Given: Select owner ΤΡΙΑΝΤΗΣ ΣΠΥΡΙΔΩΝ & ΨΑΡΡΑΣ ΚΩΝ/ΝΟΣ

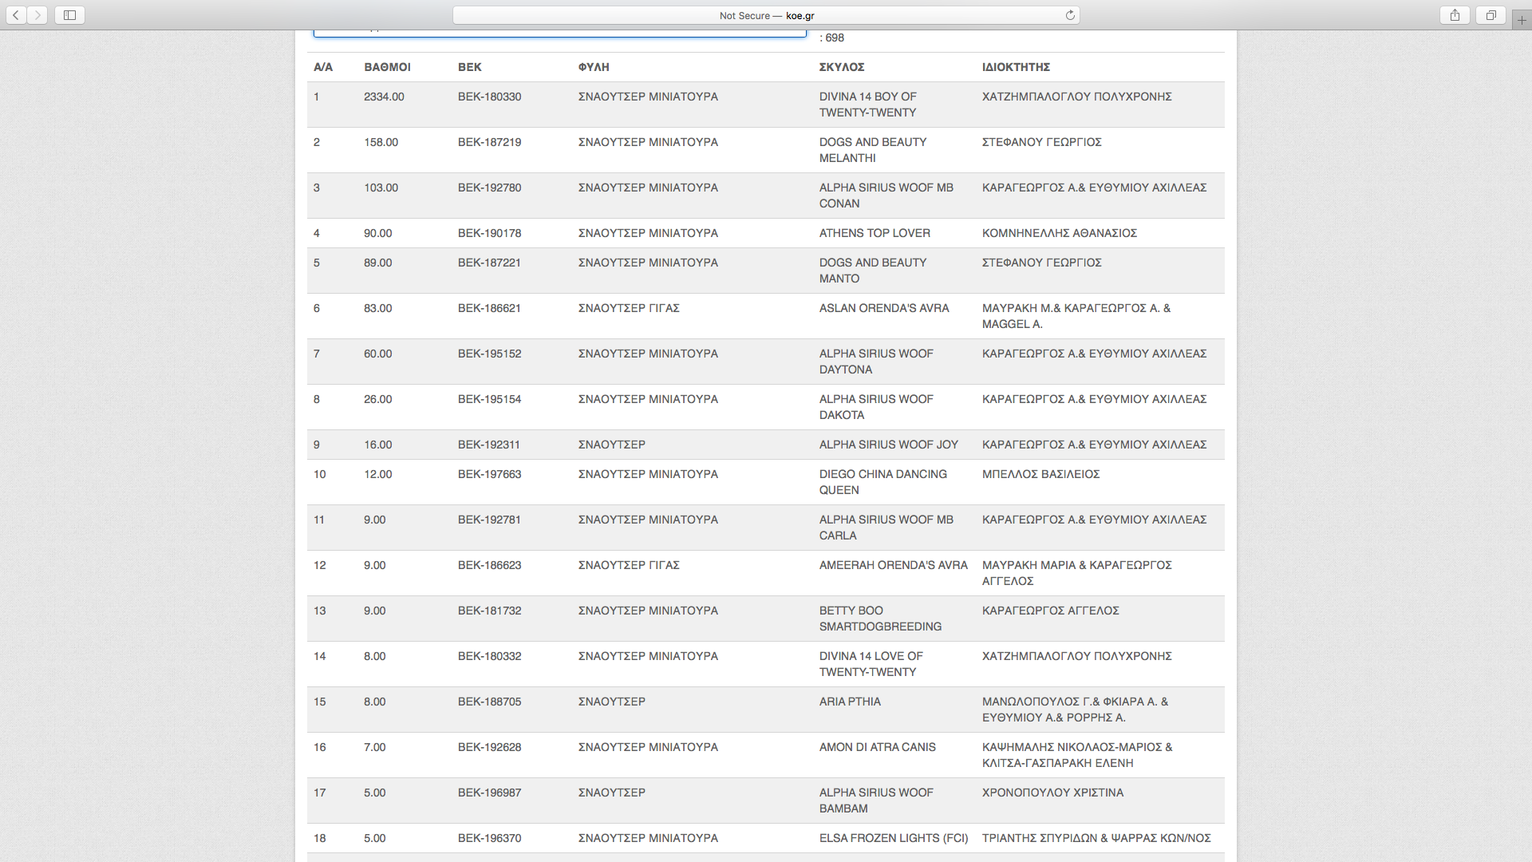Looking at the screenshot, I should point(1096,838).
